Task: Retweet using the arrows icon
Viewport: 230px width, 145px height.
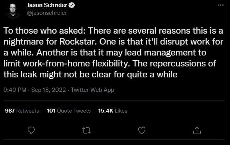Action: (x=87, y=131)
